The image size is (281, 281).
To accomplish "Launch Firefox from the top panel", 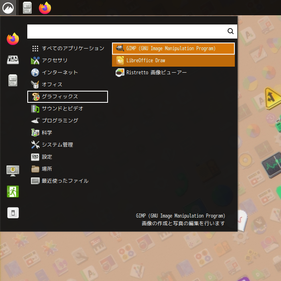I will tap(45, 8).
